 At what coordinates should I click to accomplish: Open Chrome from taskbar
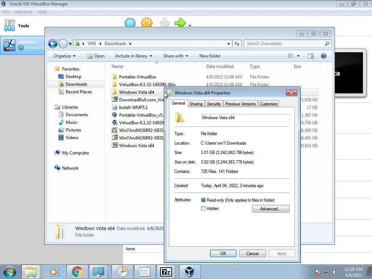pyautogui.click(x=77, y=272)
